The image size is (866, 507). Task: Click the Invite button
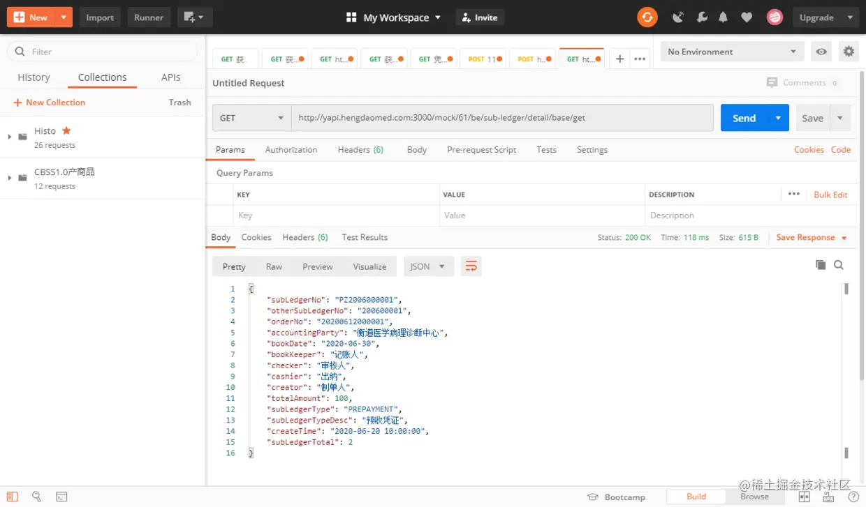pos(480,17)
